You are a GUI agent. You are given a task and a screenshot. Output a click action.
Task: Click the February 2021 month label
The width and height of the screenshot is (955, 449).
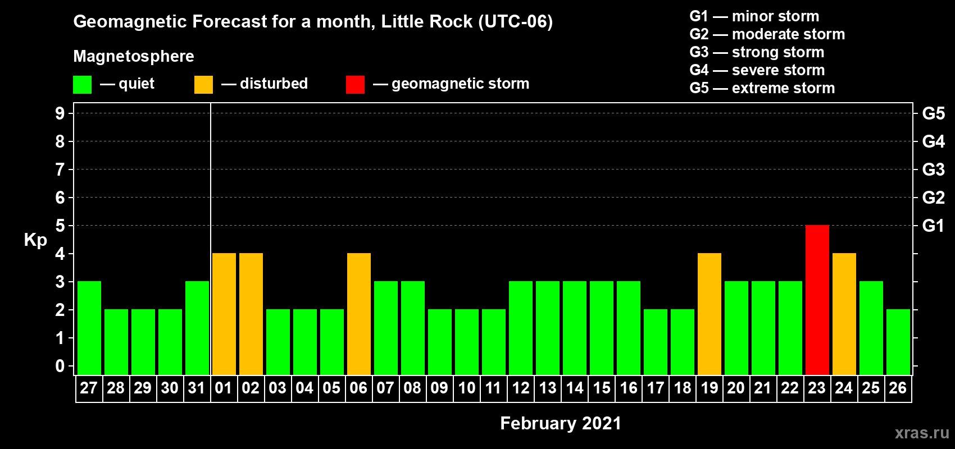[x=561, y=423]
